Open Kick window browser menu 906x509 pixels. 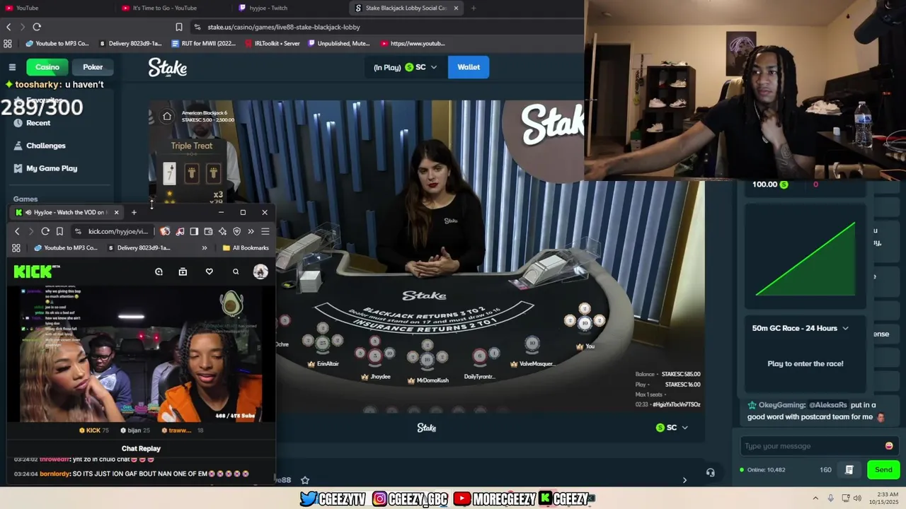point(265,231)
